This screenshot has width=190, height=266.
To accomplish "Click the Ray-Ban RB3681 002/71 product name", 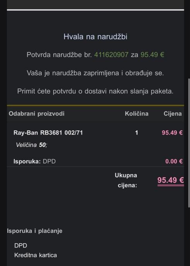I will click(48, 133).
